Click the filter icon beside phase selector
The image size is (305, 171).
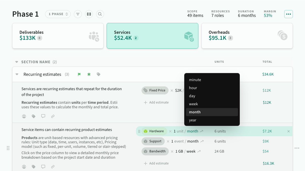78,14
